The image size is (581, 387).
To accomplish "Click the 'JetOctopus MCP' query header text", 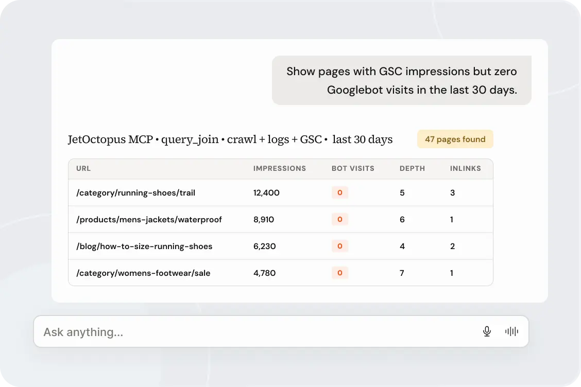I will (x=230, y=139).
